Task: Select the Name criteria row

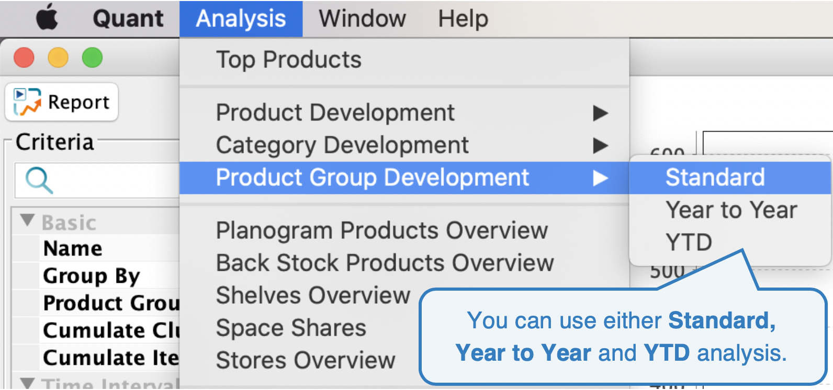Action: (73, 248)
